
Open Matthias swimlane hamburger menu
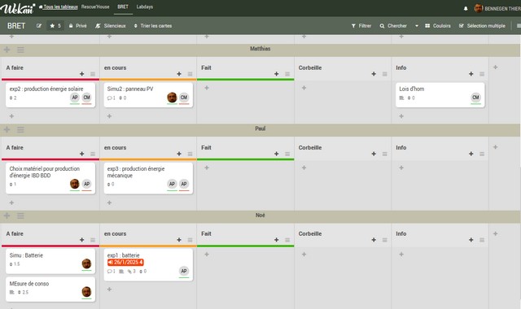click(20, 50)
